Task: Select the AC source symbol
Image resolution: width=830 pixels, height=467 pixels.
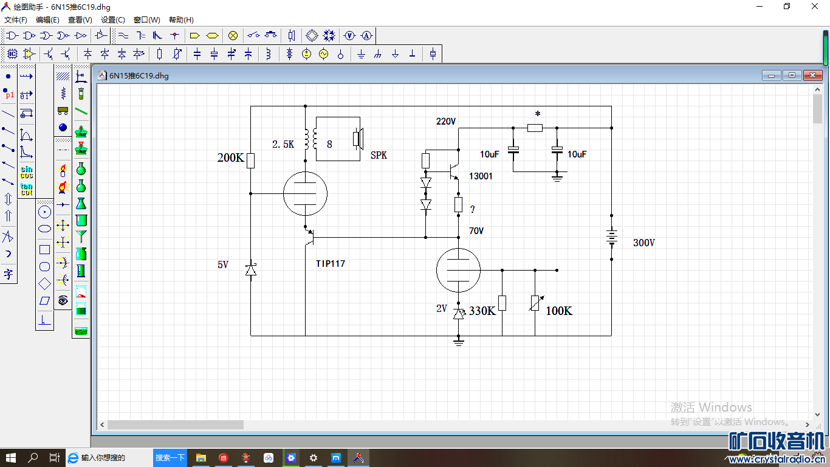Action: coord(323,54)
